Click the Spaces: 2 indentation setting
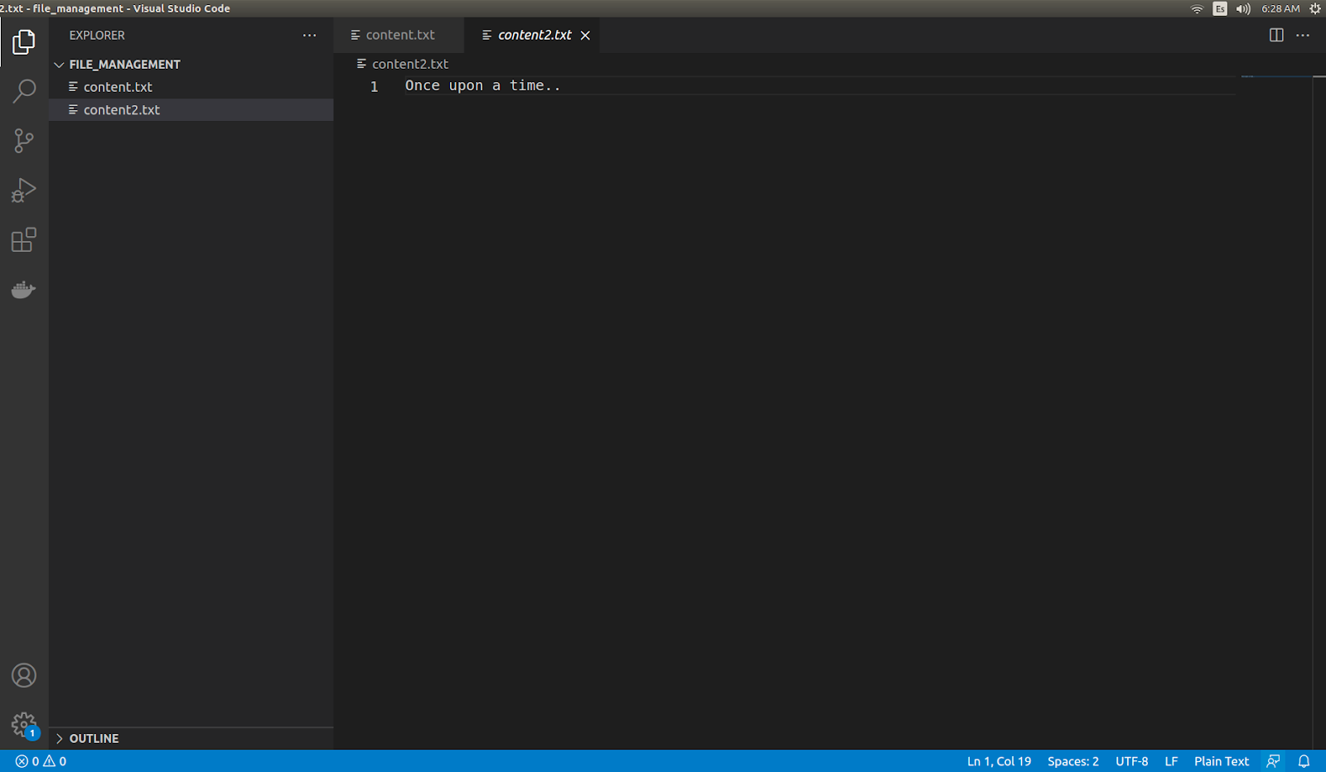The image size is (1326, 772). coord(1072,761)
